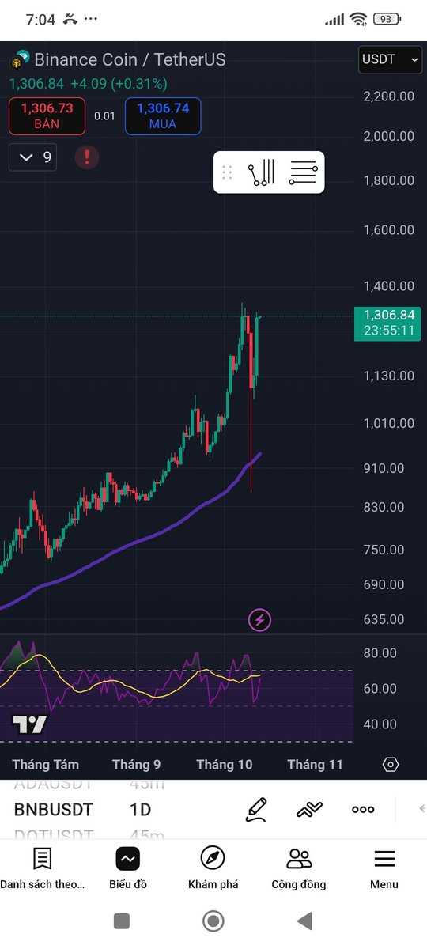This screenshot has height=949, width=427.
Task: Open the Menu tab
Action: pos(384,868)
